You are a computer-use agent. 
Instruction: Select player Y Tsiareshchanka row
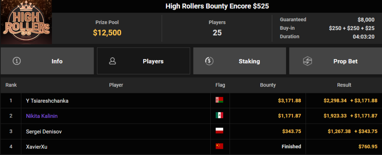(191, 101)
